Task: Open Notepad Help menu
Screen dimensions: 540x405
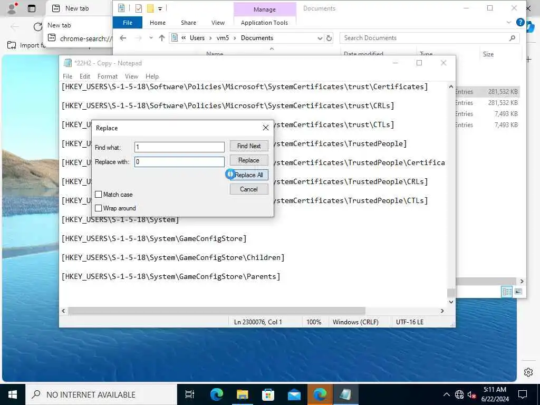Action: pyautogui.click(x=152, y=76)
